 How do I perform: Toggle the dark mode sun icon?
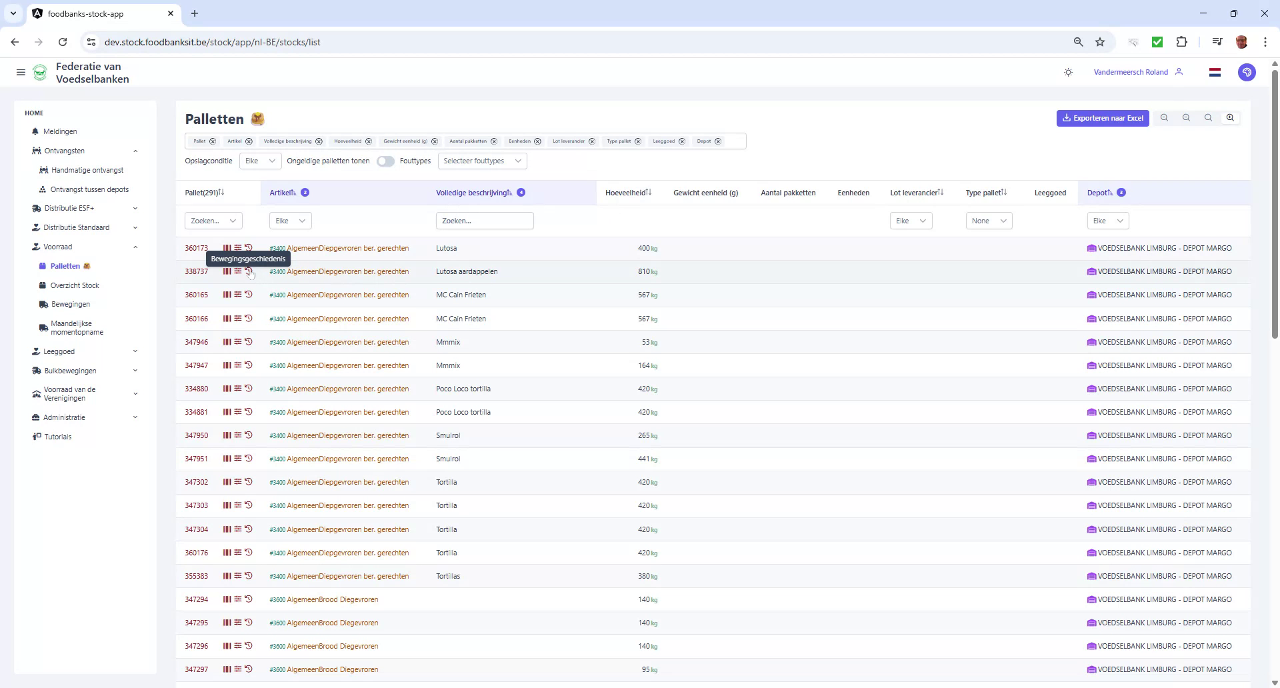(x=1068, y=72)
